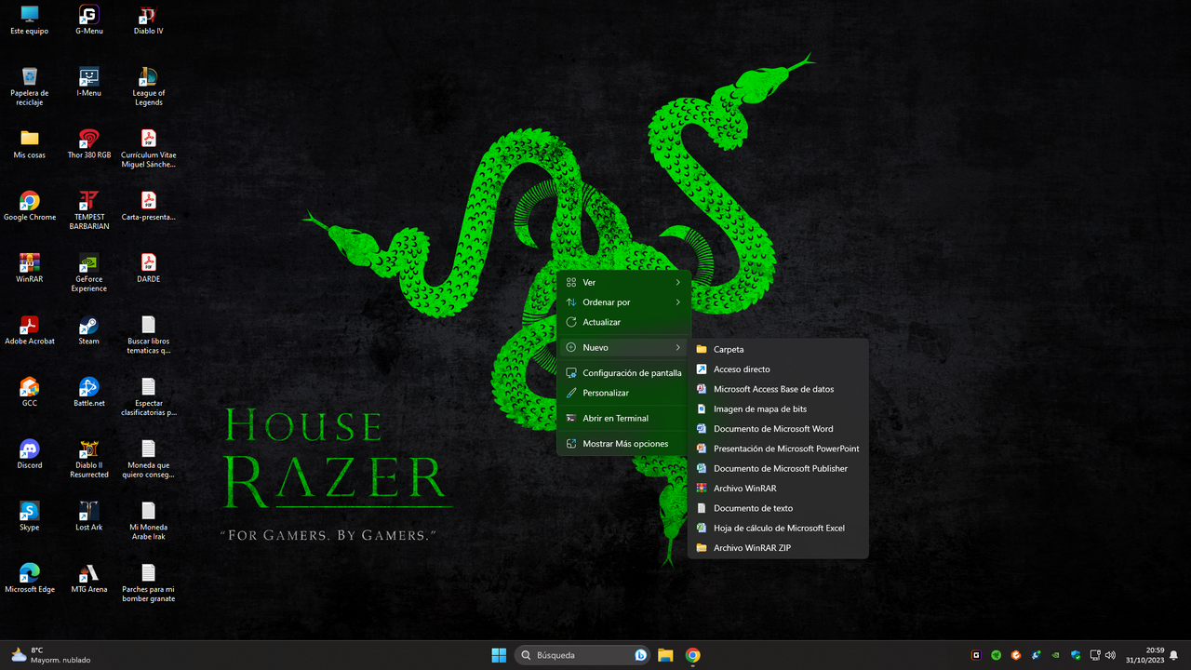Click Actualizar in the context menu

tap(623, 322)
